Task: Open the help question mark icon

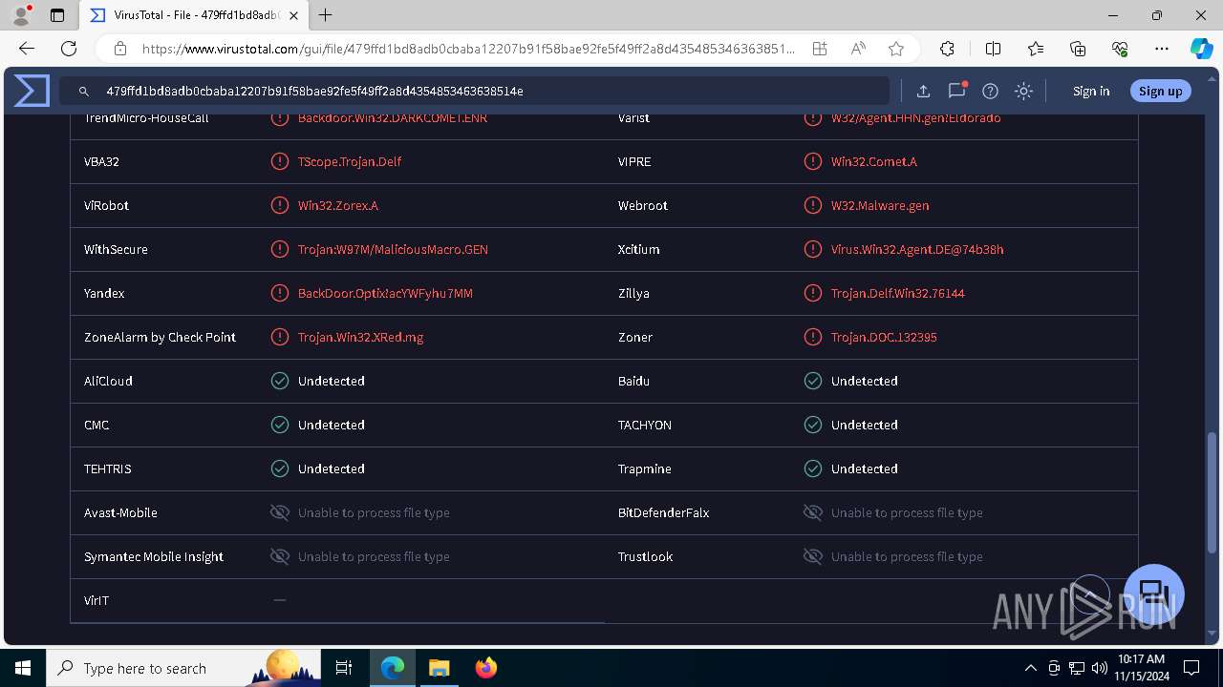Action: (990, 91)
